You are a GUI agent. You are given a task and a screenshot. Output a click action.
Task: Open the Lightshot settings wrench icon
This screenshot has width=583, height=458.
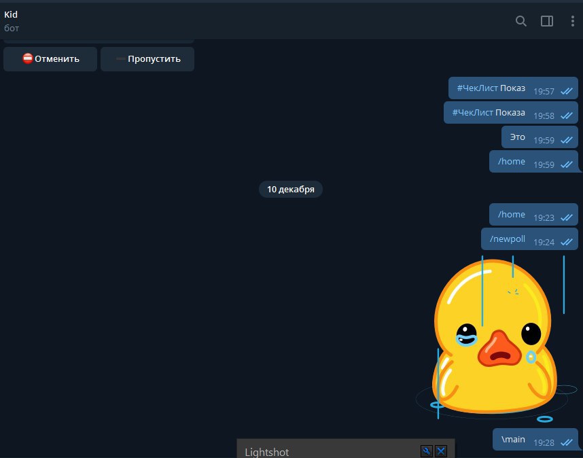tap(427, 451)
